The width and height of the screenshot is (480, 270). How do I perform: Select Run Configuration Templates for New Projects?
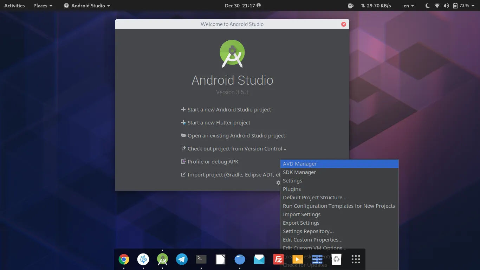tap(339, 206)
